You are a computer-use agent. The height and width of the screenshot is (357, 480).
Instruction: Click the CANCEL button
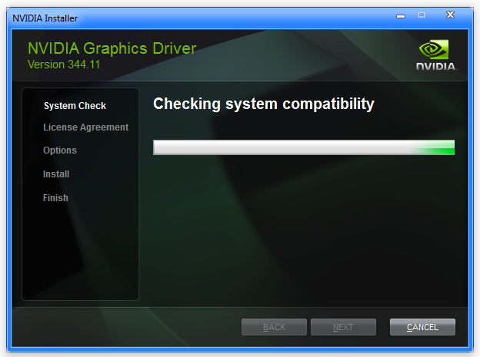coord(422,327)
